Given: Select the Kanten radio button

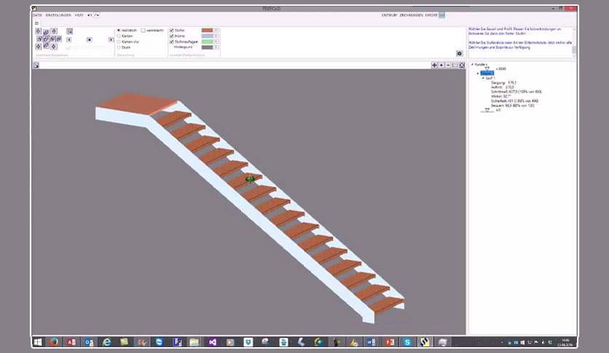Looking at the screenshot, I should 119,36.
